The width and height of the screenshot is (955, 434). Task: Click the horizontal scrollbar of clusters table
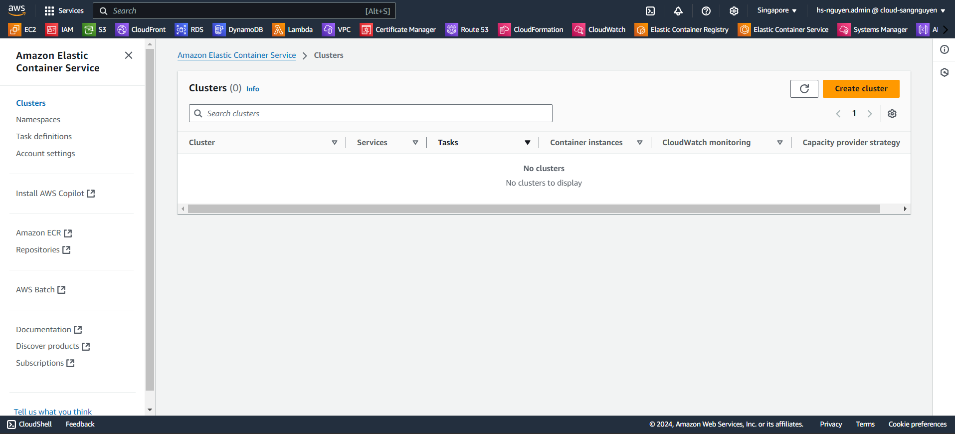click(x=534, y=209)
